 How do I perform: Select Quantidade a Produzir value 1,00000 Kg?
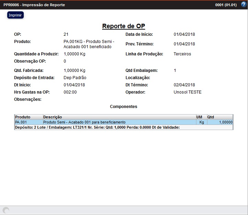(x=74, y=54)
